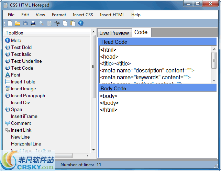Click the application icon in title bar
The height and width of the screenshot is (171, 221).
[5, 5]
